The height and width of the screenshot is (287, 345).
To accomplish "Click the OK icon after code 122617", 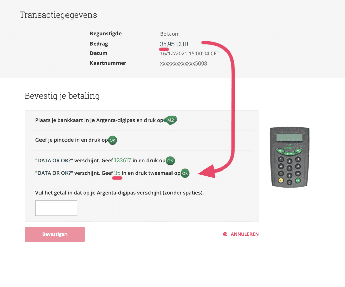I will click(x=170, y=161).
